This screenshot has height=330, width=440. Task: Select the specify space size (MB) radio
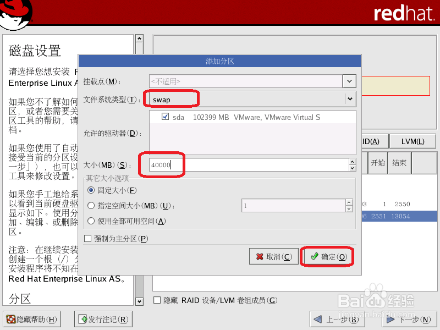coord(91,206)
